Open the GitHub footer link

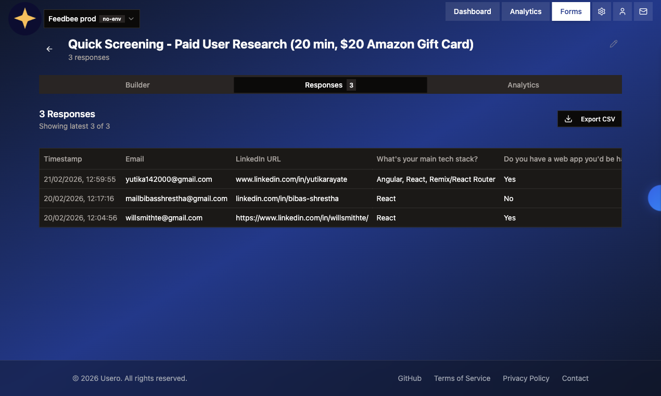(410, 378)
